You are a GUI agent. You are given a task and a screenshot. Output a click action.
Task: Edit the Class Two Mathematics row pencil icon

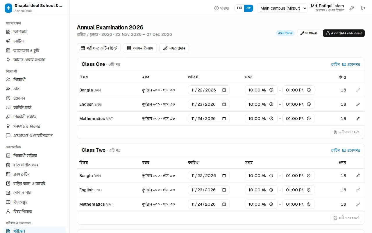pos(358,204)
